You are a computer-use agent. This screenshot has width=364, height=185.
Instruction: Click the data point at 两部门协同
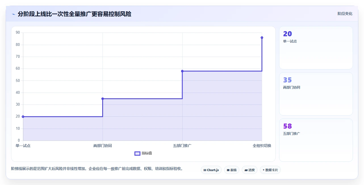(x=102, y=99)
